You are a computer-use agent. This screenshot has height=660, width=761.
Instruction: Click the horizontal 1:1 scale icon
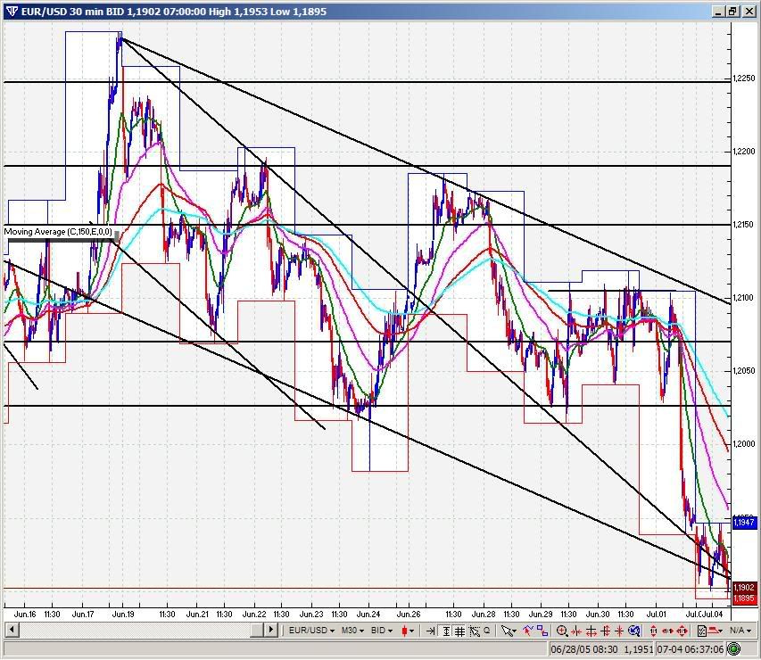click(x=668, y=631)
